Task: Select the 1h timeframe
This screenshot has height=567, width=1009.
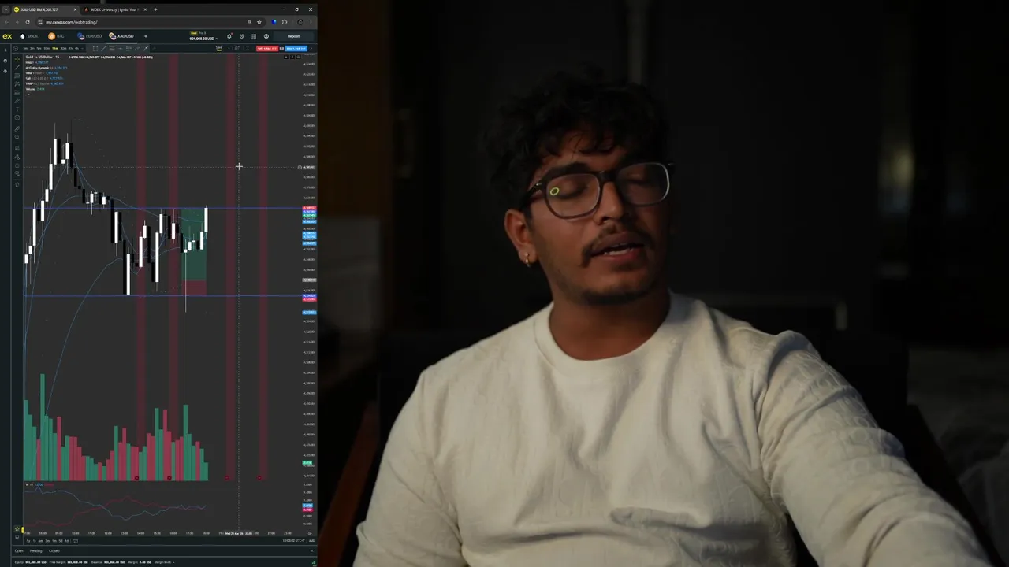Action: tap(71, 49)
